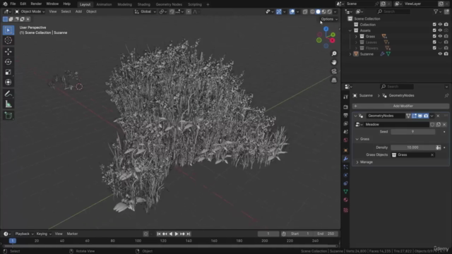452x254 pixels.
Task: Click the viewport Zoom icon
Action: click(x=334, y=54)
